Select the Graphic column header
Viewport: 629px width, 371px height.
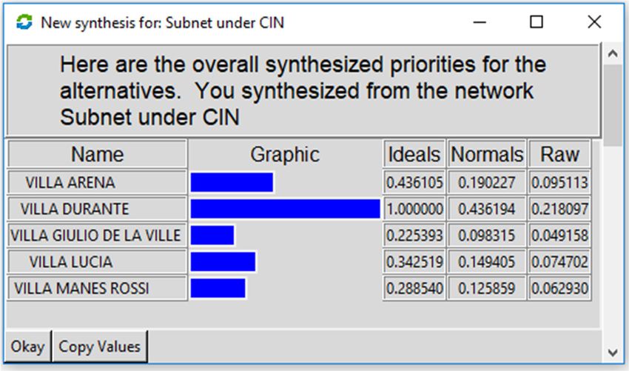pyautogui.click(x=285, y=154)
